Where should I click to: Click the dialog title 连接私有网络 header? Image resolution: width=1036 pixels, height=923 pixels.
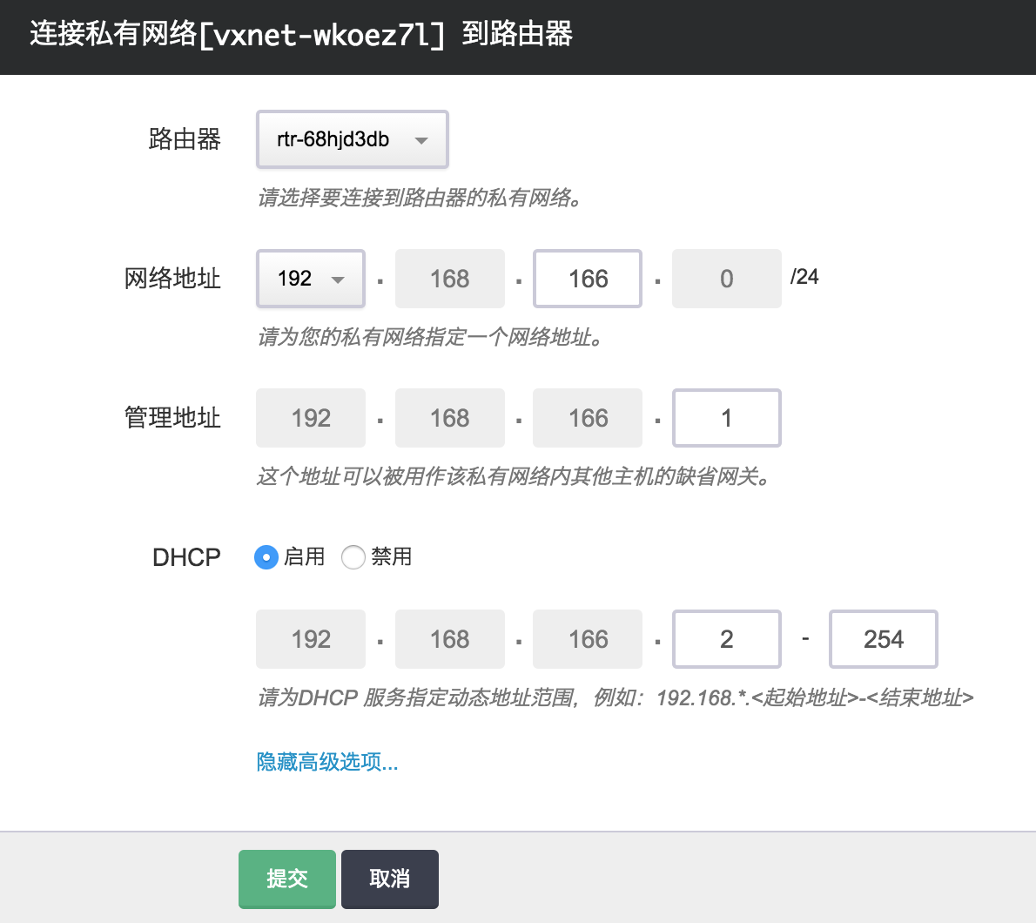pyautogui.click(x=301, y=35)
